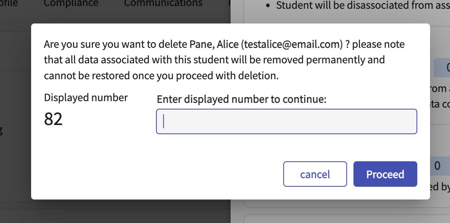
Task: Click the displayed number entry field
Action: pyautogui.click(x=286, y=121)
